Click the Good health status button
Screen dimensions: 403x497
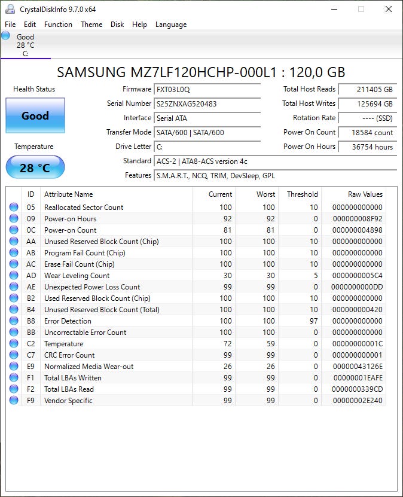pos(35,115)
